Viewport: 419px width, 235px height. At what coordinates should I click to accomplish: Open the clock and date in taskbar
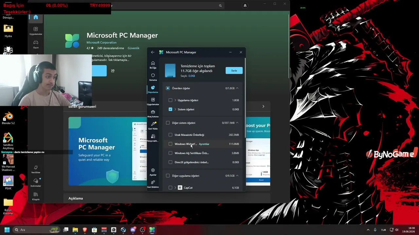[x=409, y=230]
